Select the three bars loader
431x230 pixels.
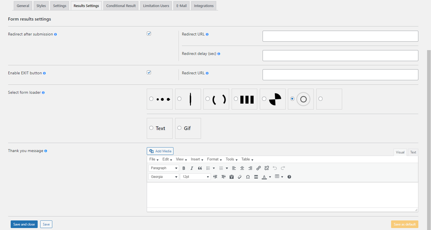tap(236, 99)
